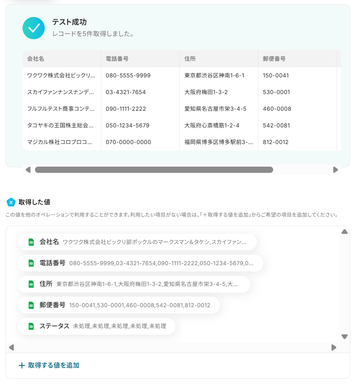Click left arrow of values list horizontal scrollbar
This screenshot has width=355, height=386.
click(11, 347)
